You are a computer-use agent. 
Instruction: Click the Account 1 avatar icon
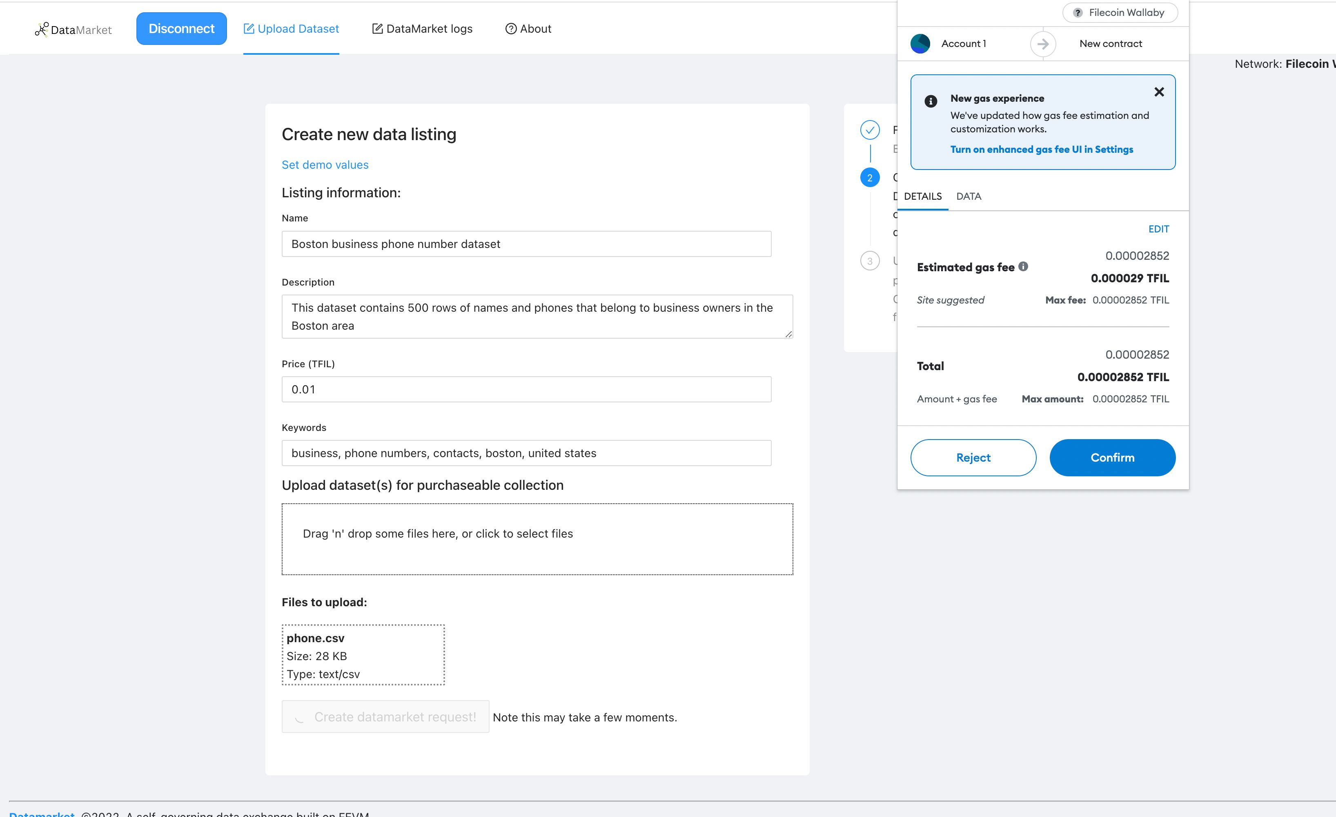point(920,43)
